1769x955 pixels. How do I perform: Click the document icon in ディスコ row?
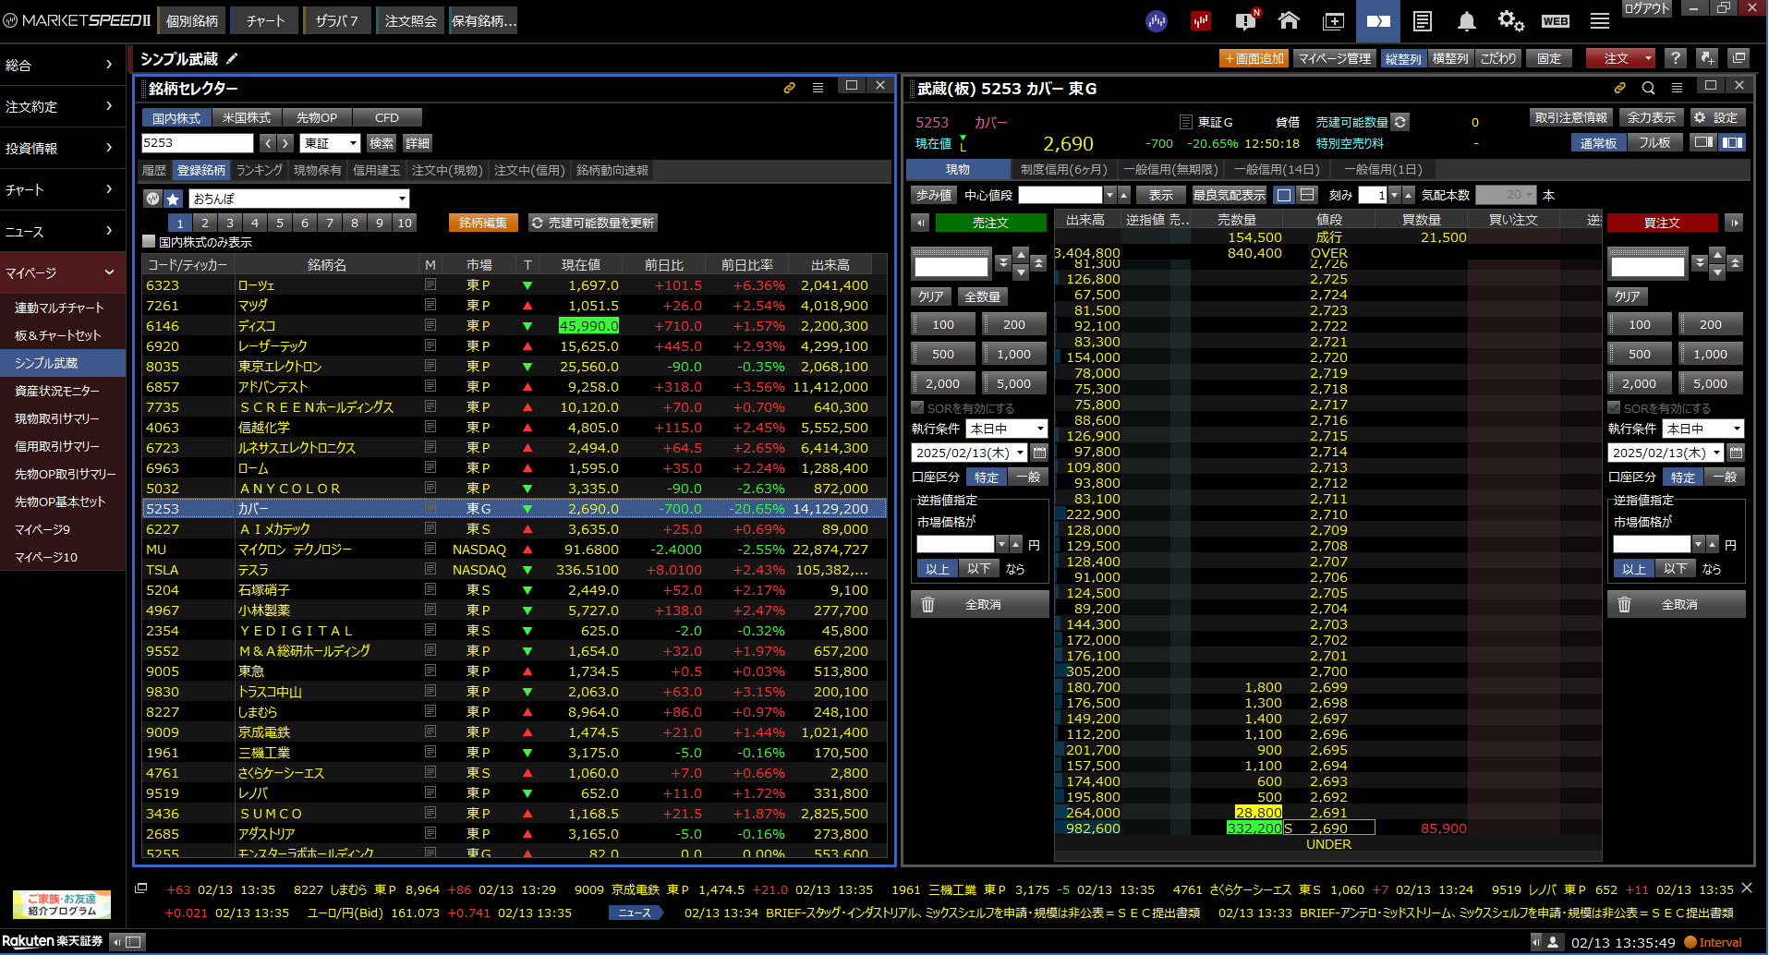[430, 325]
